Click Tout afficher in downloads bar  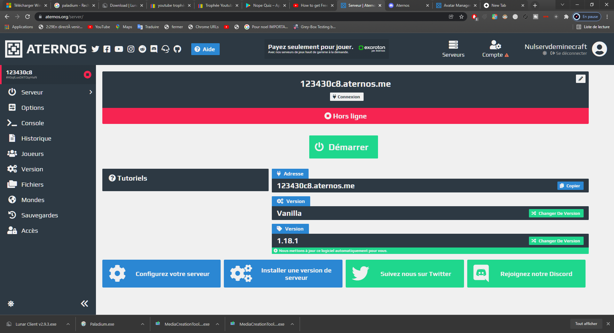[x=586, y=324]
